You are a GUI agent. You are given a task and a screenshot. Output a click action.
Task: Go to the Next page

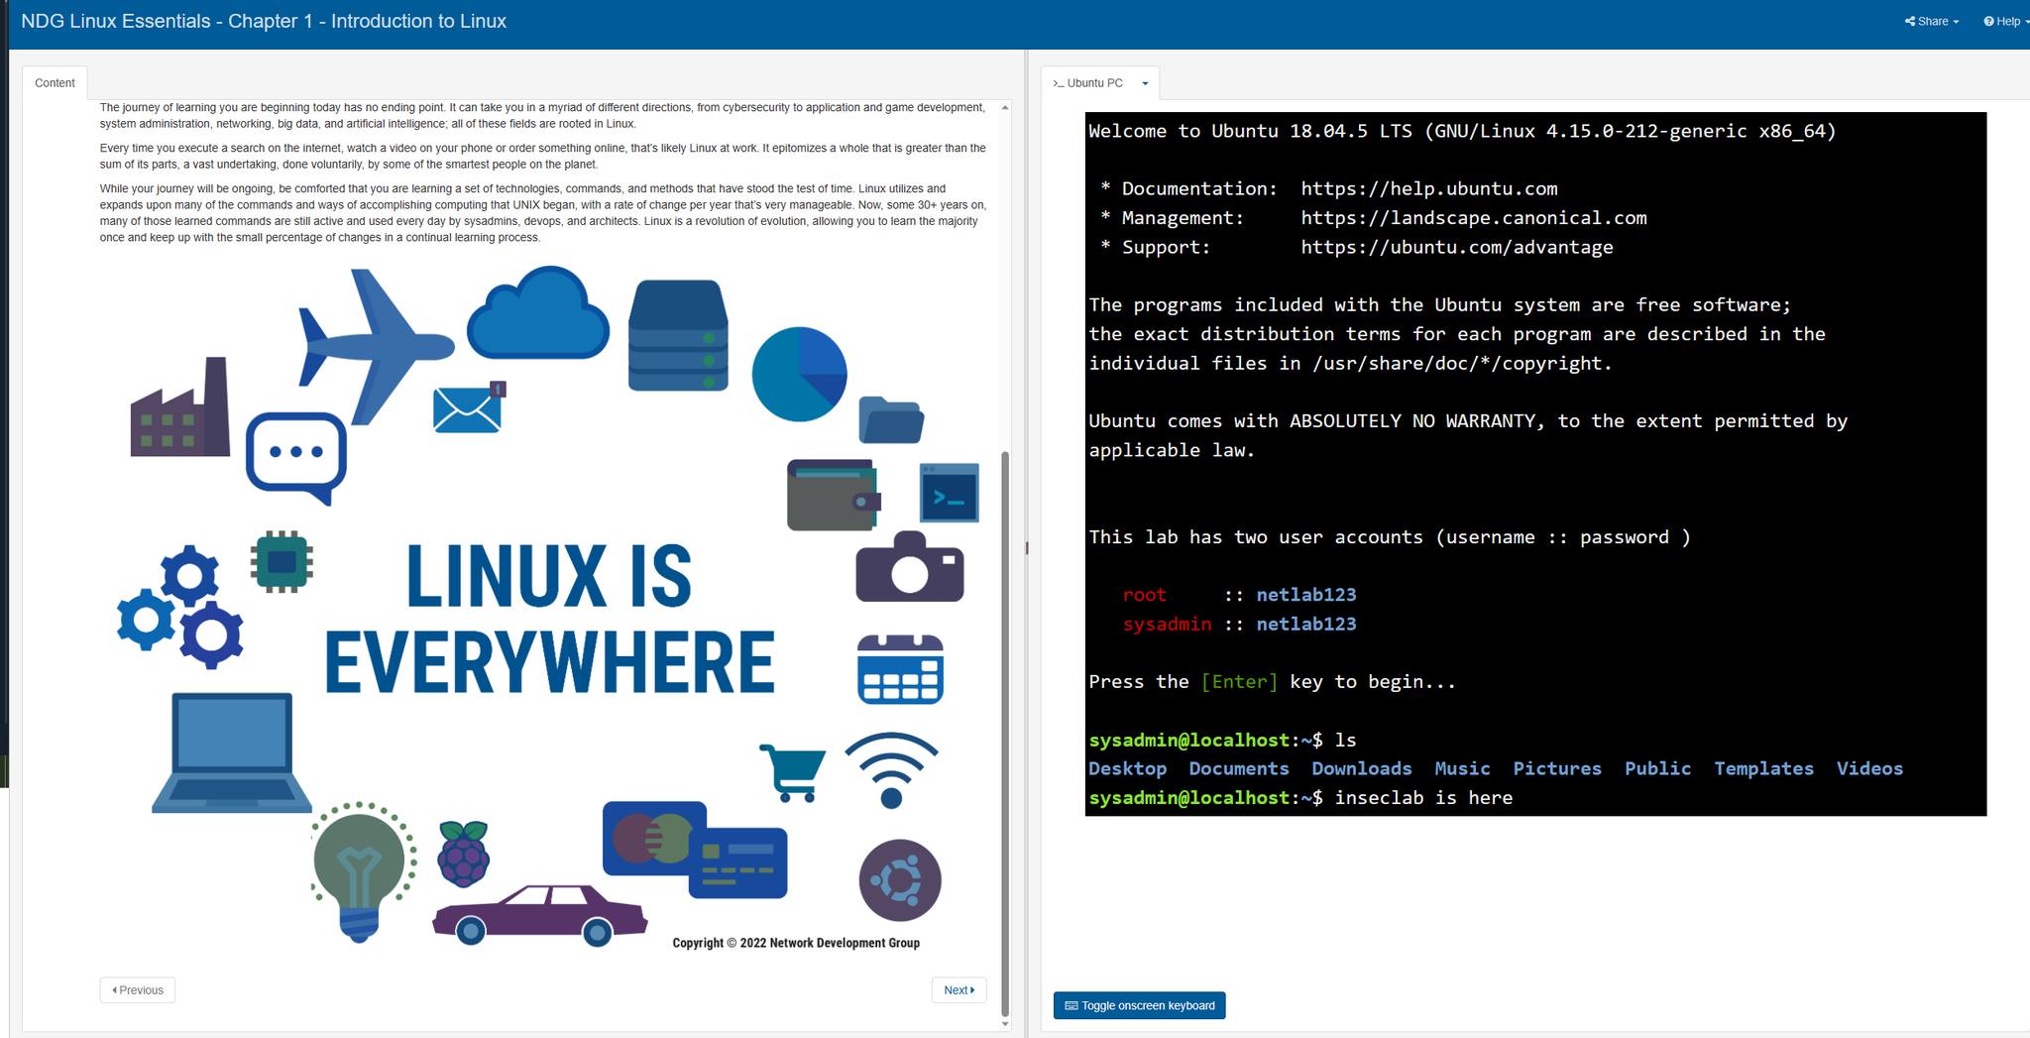pos(959,989)
